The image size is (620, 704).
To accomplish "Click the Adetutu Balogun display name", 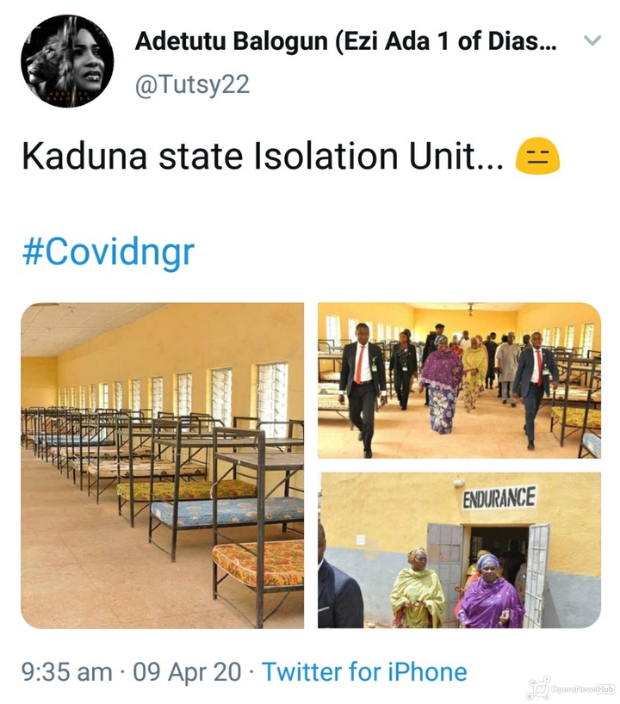I will point(345,41).
